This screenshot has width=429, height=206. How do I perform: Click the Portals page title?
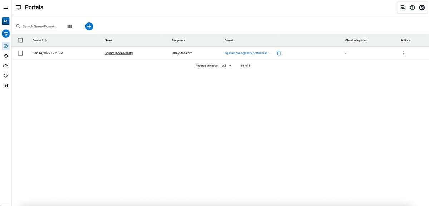(x=34, y=7)
